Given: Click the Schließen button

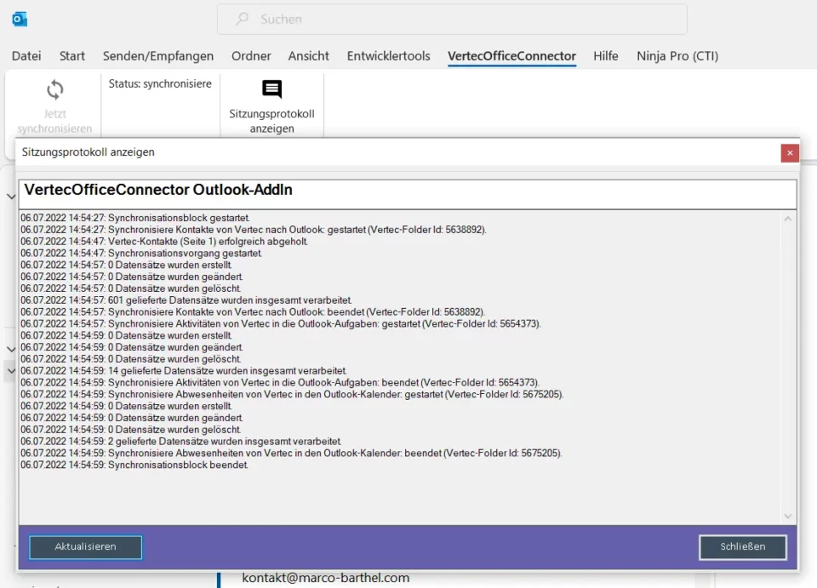Looking at the screenshot, I should pyautogui.click(x=742, y=547).
